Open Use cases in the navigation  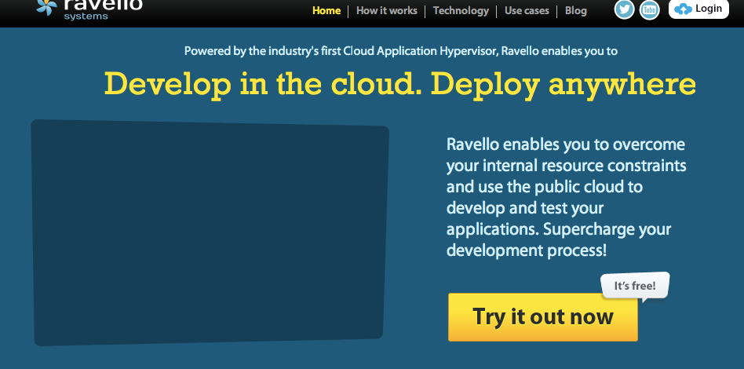click(x=527, y=11)
